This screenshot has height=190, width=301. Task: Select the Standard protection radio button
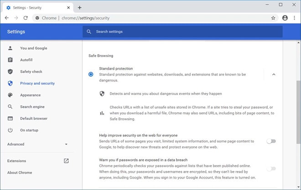tap(91, 74)
